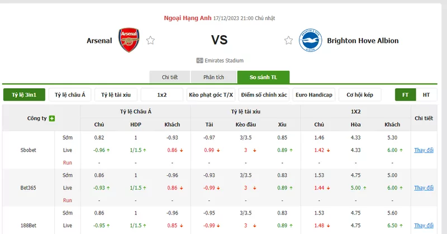The height and width of the screenshot is (234, 447).
Task: Favorite Arsenal with the star icon
Action: click(150, 40)
